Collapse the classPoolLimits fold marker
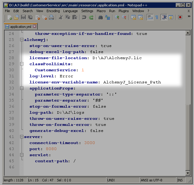This screenshot has height=185, width=194. click(x=21, y=64)
